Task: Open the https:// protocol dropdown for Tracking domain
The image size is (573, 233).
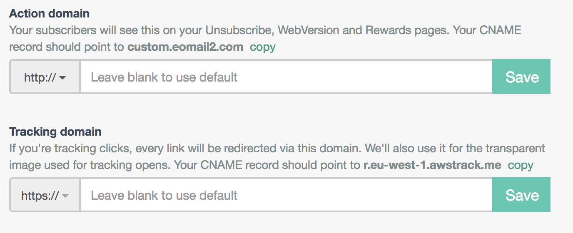Action: [45, 195]
